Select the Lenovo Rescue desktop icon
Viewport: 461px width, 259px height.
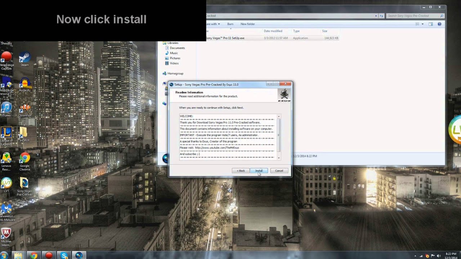(x=6, y=162)
